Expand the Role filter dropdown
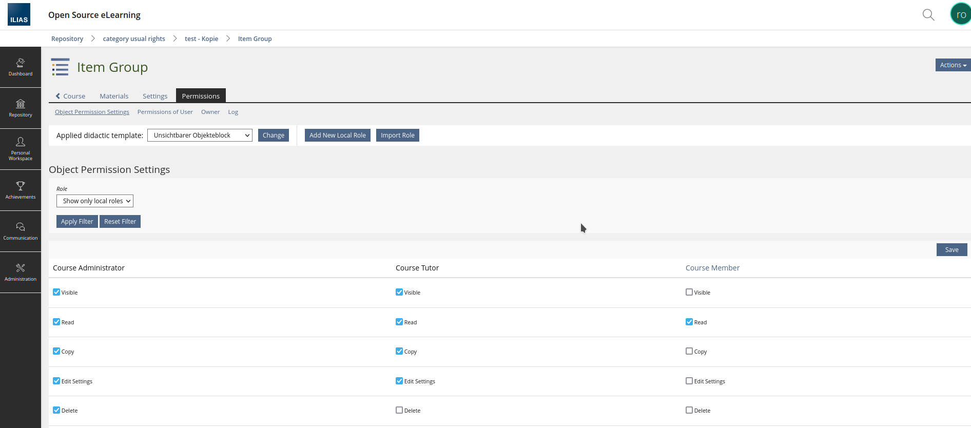971x428 pixels. coord(95,201)
